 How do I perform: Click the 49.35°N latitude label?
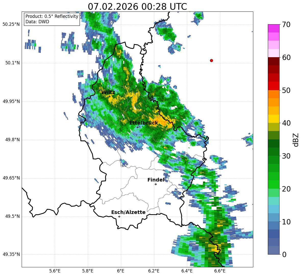pos(11,254)
